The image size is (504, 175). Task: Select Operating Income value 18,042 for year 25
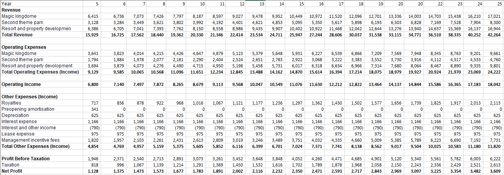[x=494, y=84]
